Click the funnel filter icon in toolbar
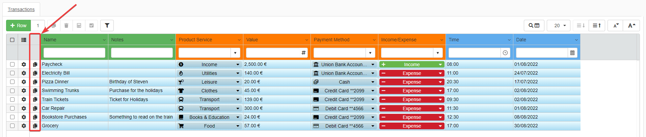Viewport: 646px width, 137px height. [x=107, y=26]
